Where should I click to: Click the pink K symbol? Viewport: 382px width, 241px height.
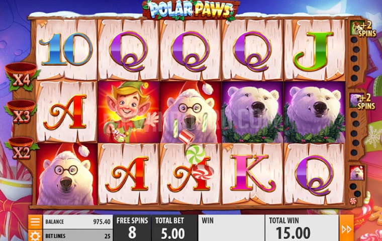[x=252, y=173]
